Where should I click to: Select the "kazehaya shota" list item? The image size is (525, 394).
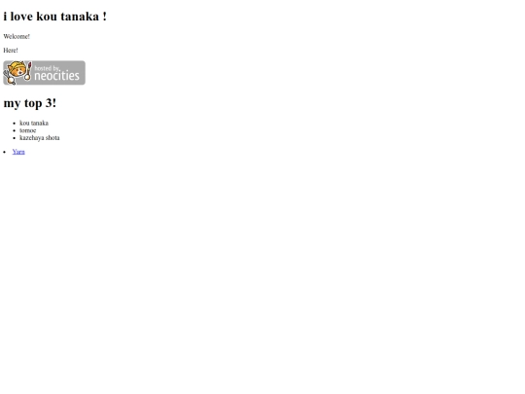40,138
